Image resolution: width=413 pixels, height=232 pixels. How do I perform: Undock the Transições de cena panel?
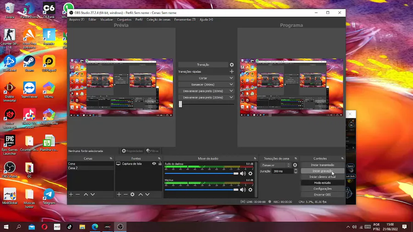pyautogui.click(x=296, y=159)
